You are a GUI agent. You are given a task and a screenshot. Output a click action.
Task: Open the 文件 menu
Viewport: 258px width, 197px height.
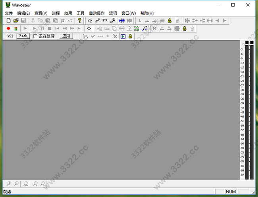coord(9,13)
